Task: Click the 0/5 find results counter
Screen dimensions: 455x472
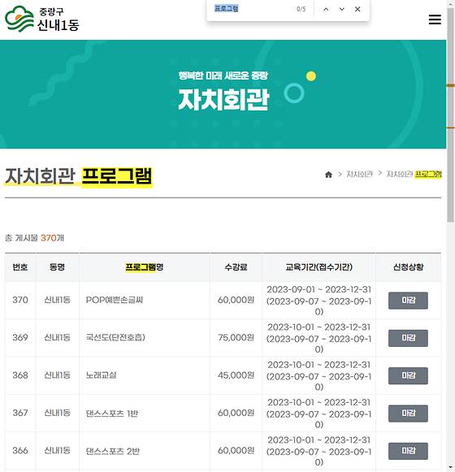Action: (x=301, y=9)
